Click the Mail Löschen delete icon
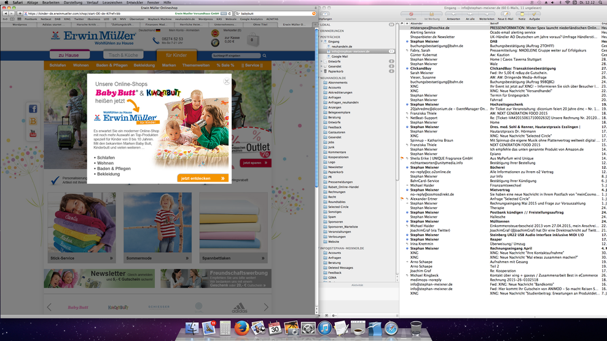Image resolution: width=607 pixels, height=341 pixels. pyautogui.click(x=411, y=14)
